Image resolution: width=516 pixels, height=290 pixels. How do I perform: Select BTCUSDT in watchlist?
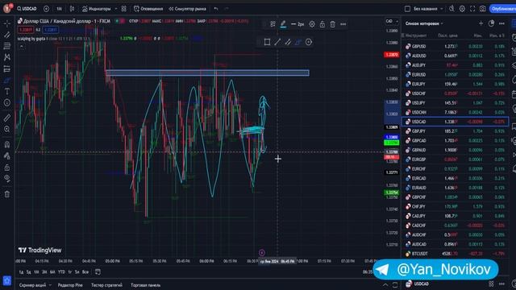coord(455,254)
